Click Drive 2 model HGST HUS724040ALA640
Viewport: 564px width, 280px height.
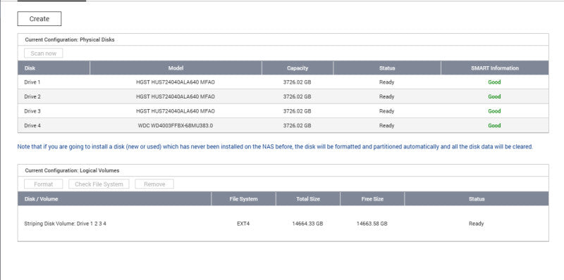(x=176, y=96)
